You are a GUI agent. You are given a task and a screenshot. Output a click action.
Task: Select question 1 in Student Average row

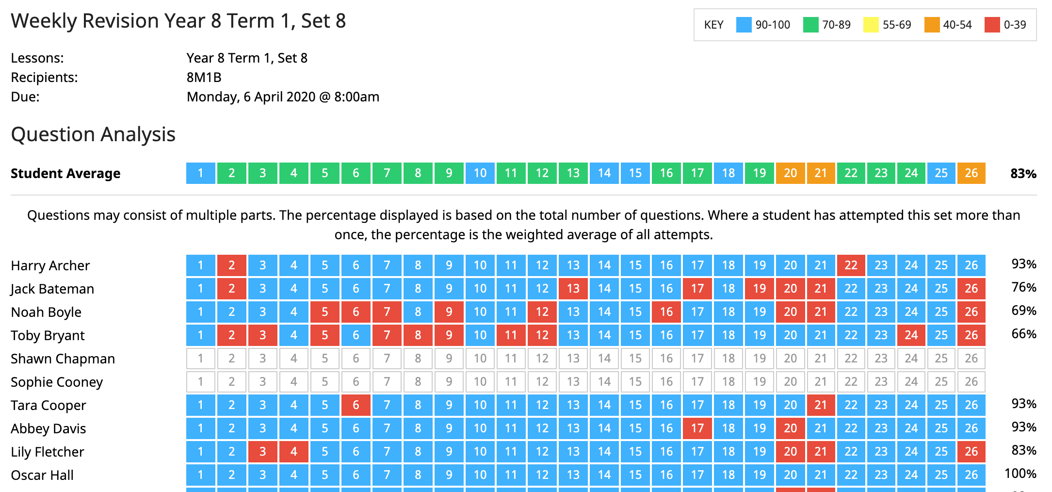pyautogui.click(x=200, y=173)
